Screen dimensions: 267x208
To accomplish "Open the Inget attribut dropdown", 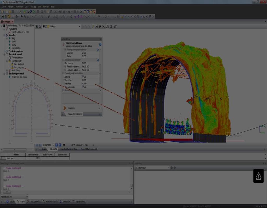I will [x=169, y=168].
